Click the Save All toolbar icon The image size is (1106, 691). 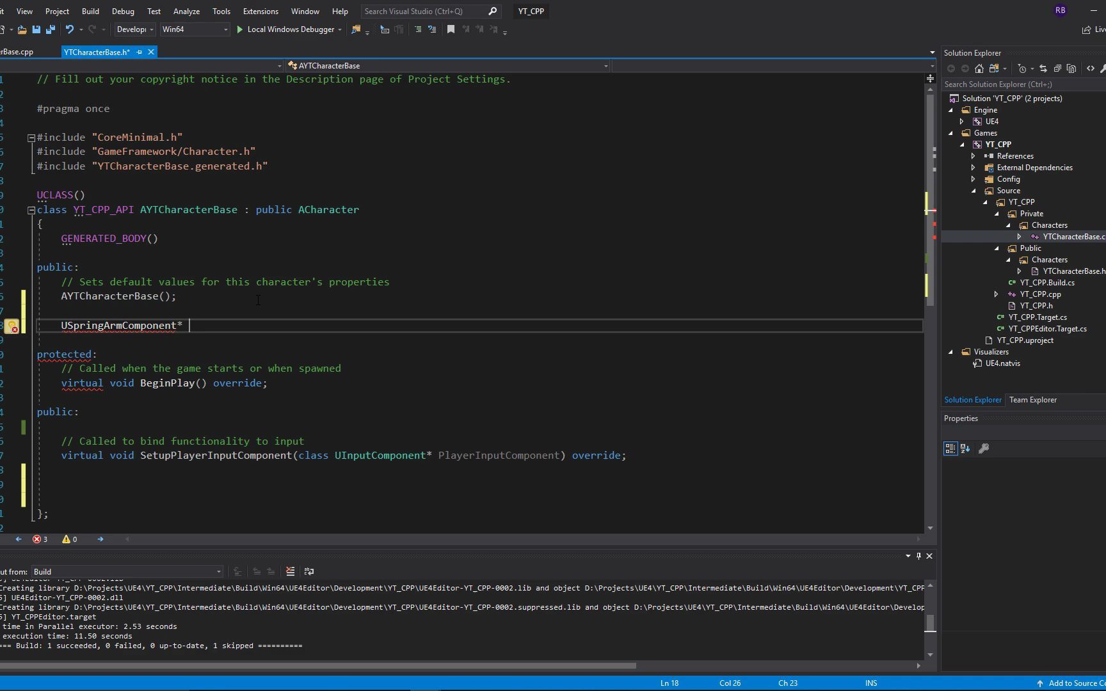[50, 29]
